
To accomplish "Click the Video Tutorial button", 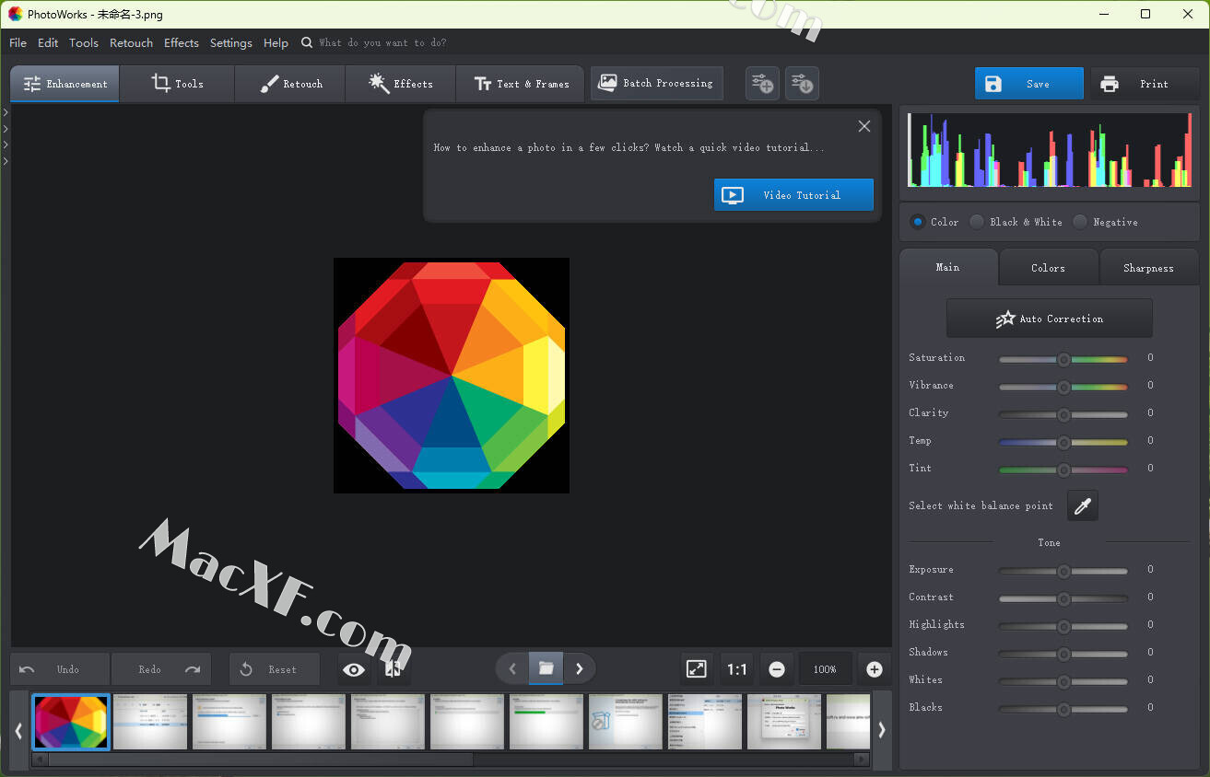I will coord(793,195).
